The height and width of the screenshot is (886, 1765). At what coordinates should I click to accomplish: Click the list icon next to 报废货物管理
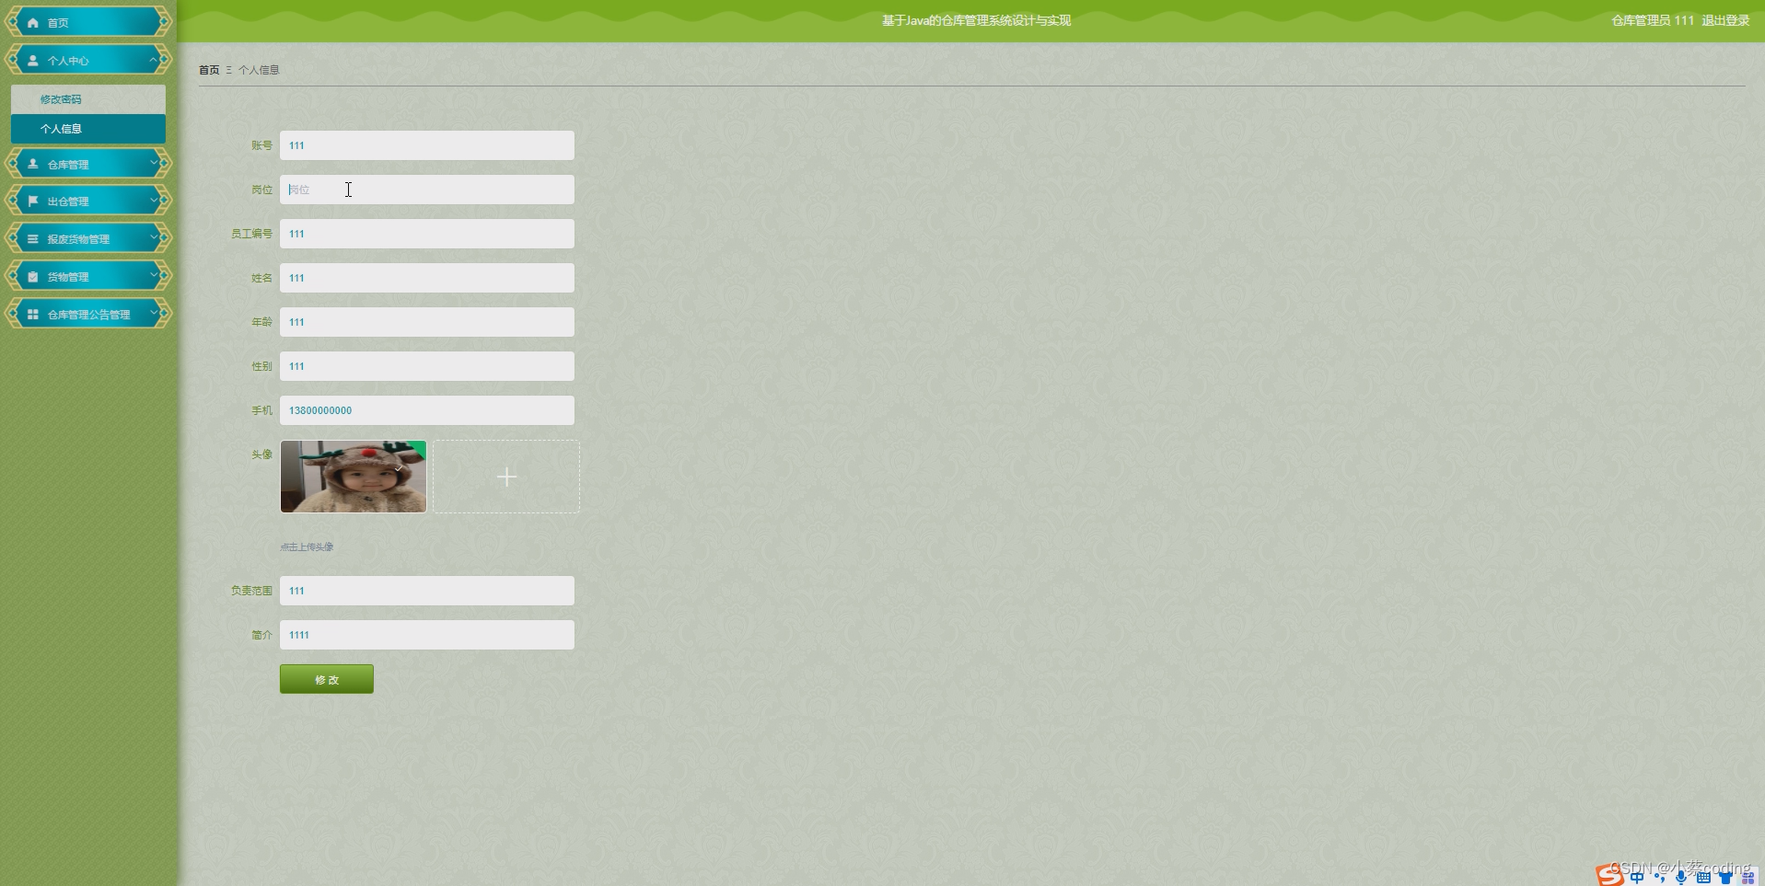(x=33, y=238)
